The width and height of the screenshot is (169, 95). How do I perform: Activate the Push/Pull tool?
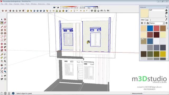click(5, 44)
